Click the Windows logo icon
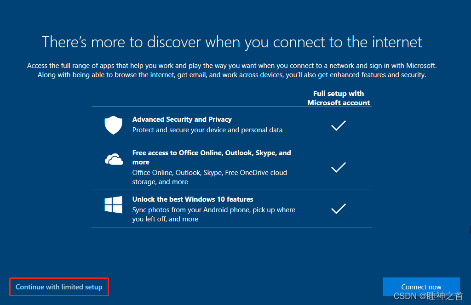The width and height of the screenshot is (471, 305). coord(113,205)
